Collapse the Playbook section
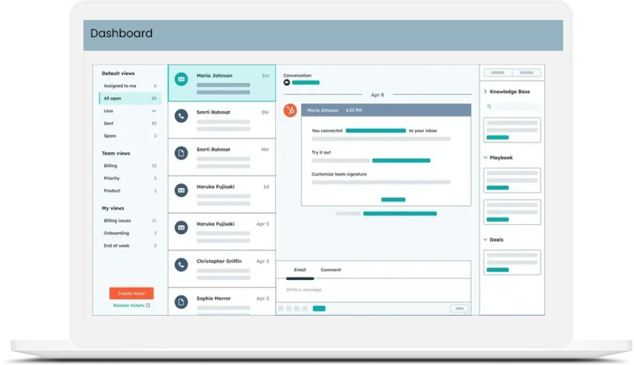This screenshot has height=365, width=634. point(486,158)
